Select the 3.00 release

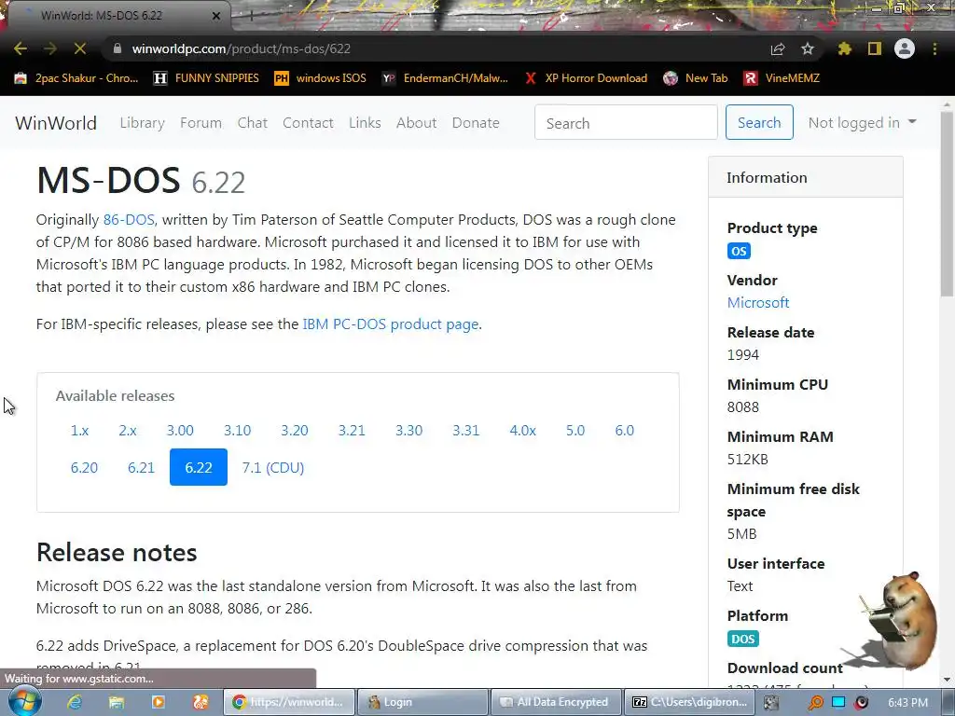click(x=180, y=431)
